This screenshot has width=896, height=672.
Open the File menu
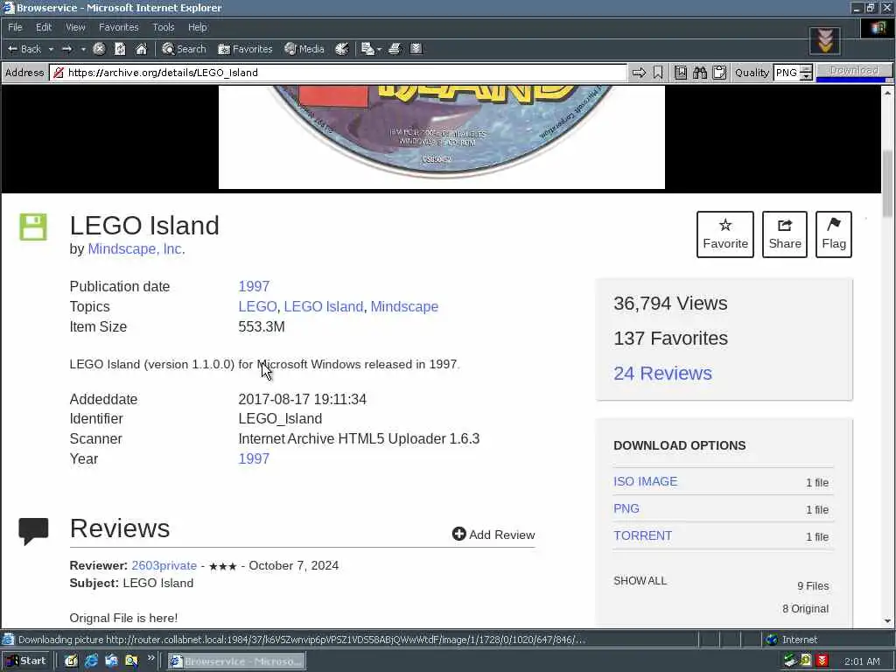15,27
